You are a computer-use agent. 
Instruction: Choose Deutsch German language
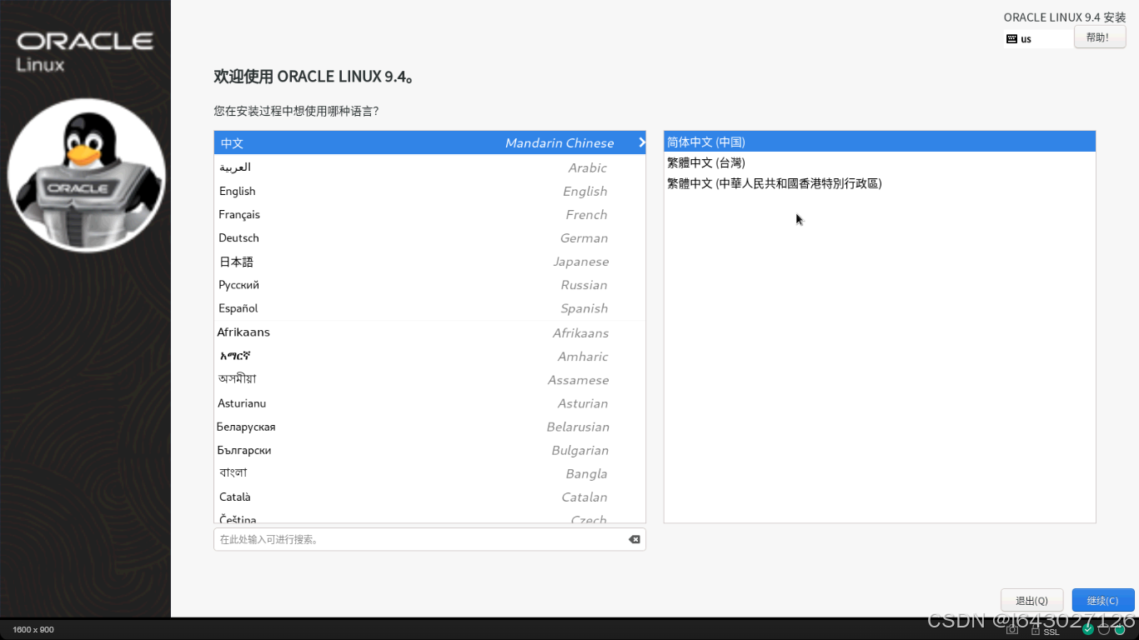point(429,237)
